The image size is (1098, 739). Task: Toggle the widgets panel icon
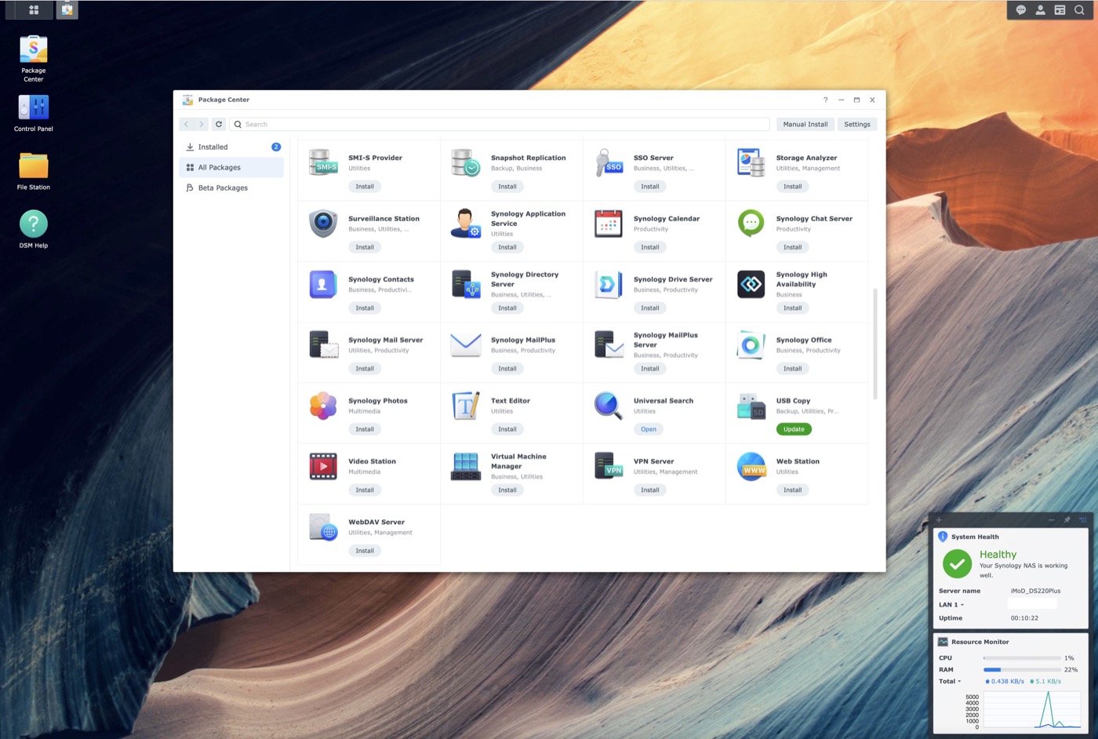1060,10
